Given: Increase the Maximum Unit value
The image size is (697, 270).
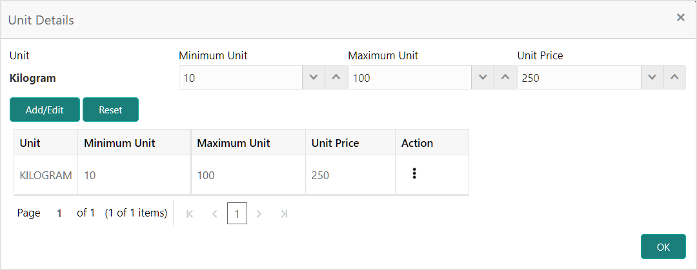Looking at the screenshot, I should pos(505,78).
